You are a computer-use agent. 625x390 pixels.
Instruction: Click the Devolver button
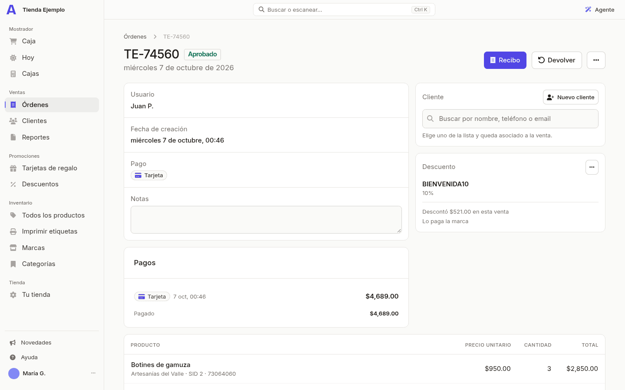[557, 60]
